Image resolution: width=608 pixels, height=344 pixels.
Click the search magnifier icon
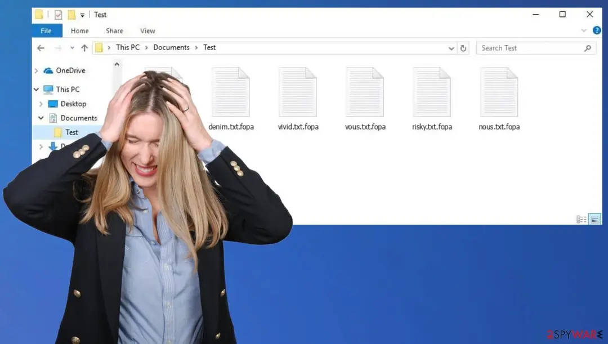point(587,48)
